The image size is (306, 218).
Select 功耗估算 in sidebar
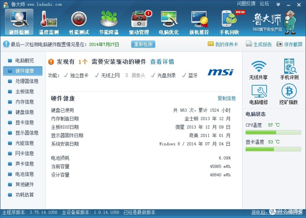pyautogui.click(x=23, y=195)
